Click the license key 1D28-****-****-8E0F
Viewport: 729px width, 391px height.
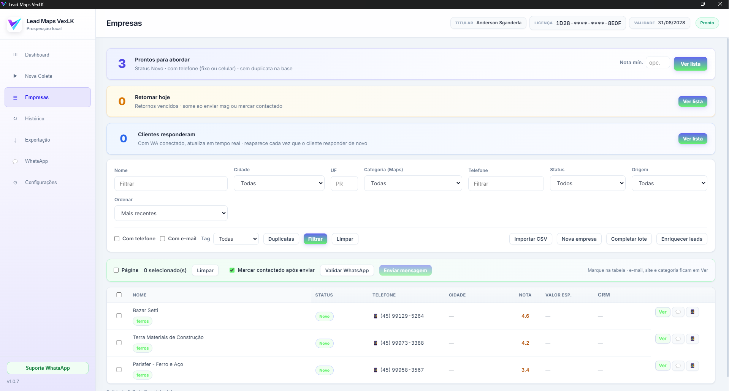click(588, 23)
